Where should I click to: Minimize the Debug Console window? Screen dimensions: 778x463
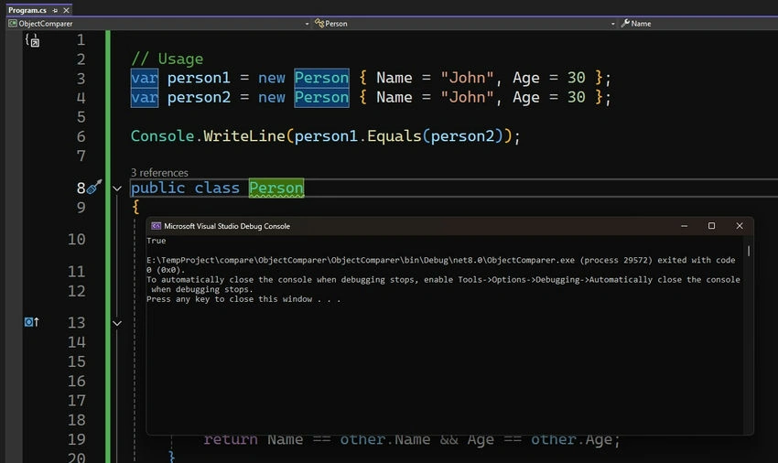(685, 226)
